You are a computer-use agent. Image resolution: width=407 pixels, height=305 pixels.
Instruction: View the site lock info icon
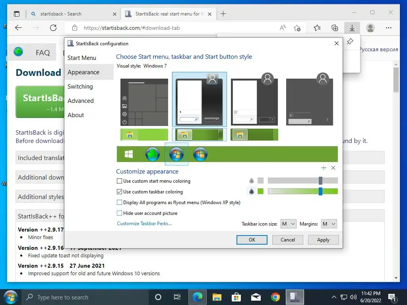click(x=74, y=28)
